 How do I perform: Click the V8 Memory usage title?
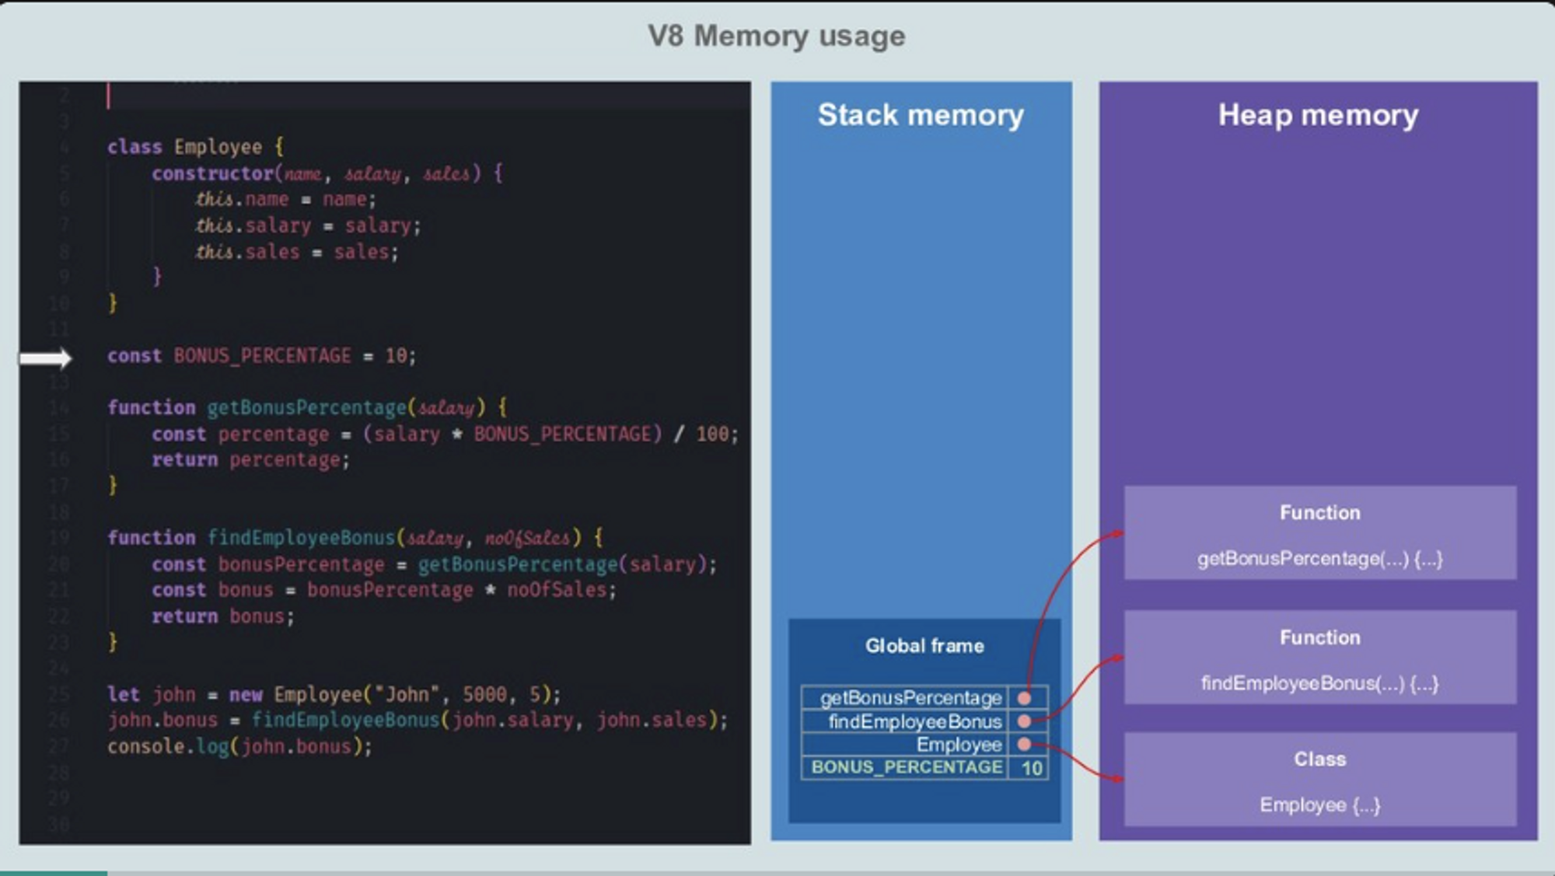click(776, 36)
